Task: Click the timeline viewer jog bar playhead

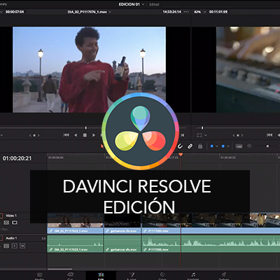Action: pos(202,128)
